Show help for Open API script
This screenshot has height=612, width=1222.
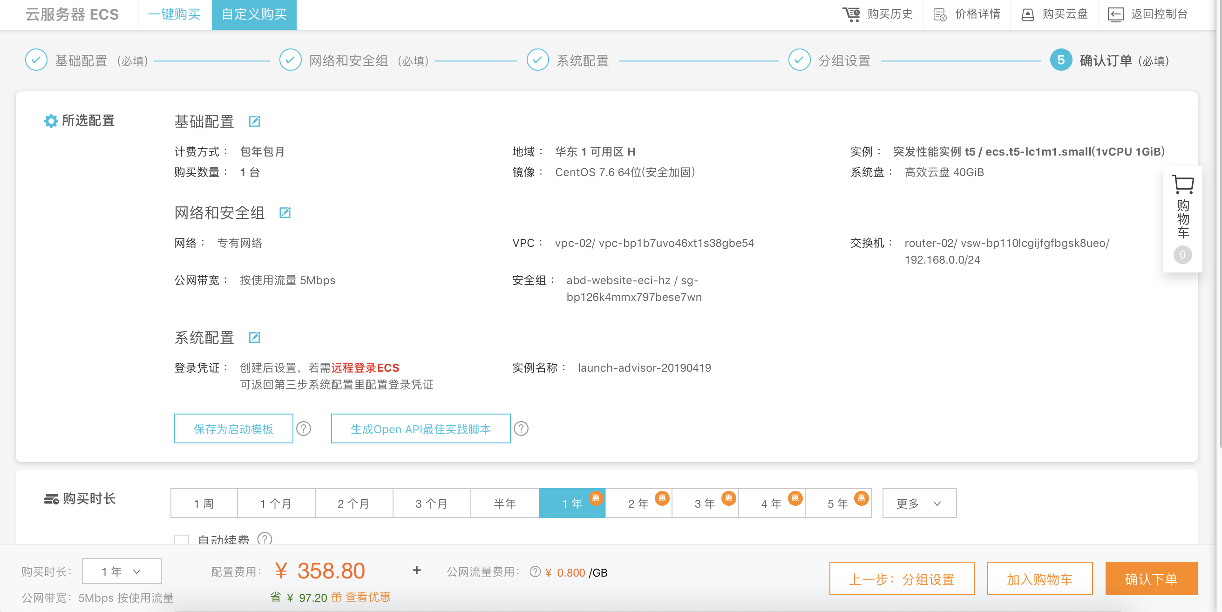521,429
